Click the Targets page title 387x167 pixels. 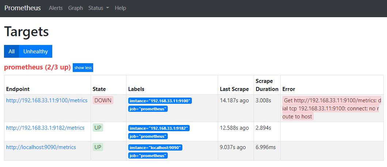26,31
